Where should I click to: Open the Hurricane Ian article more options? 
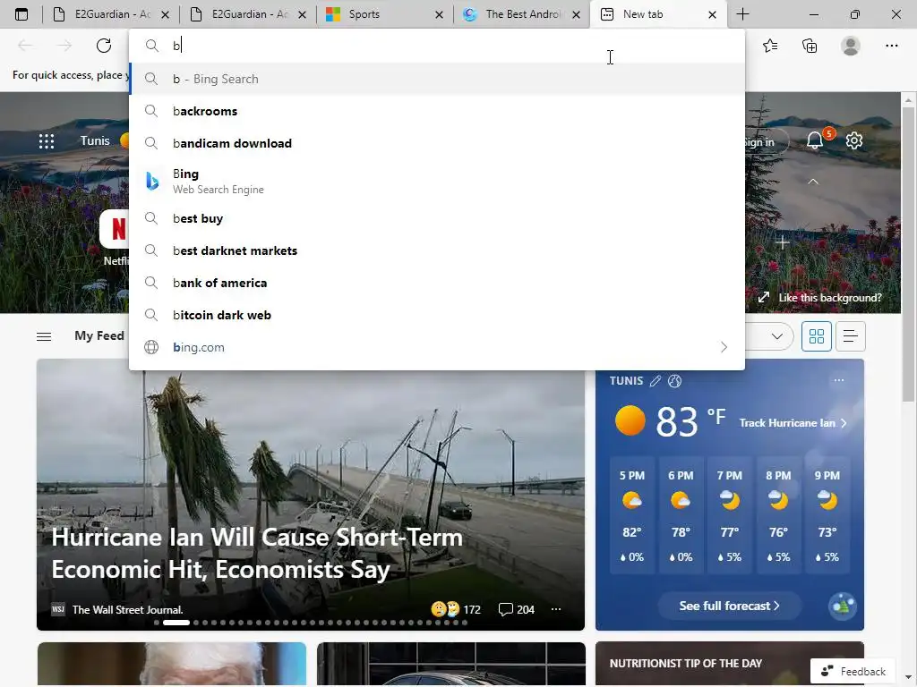point(556,609)
